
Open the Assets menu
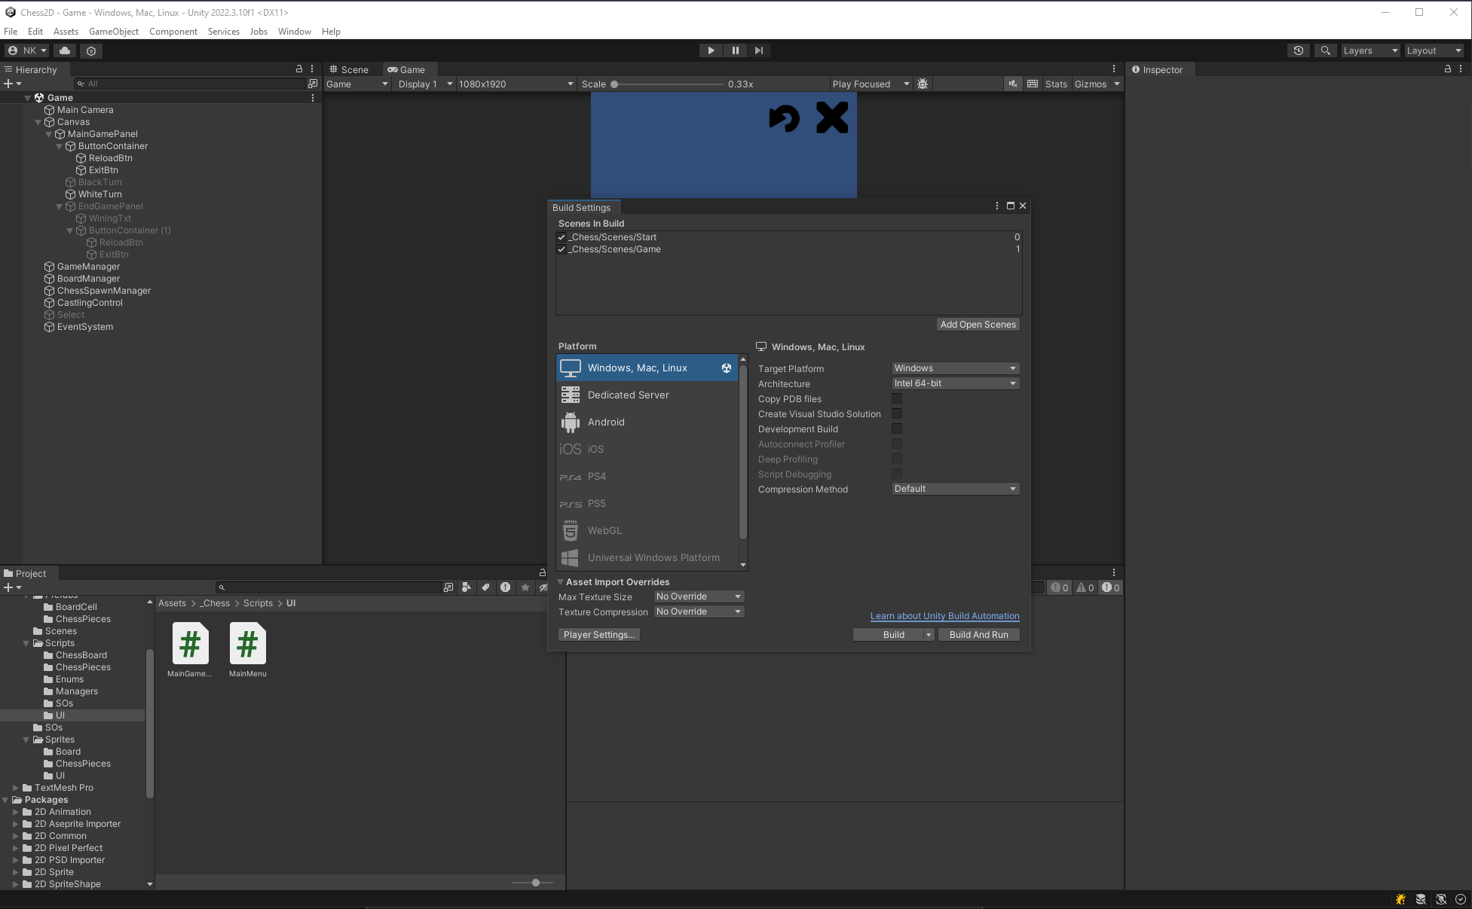(x=66, y=32)
